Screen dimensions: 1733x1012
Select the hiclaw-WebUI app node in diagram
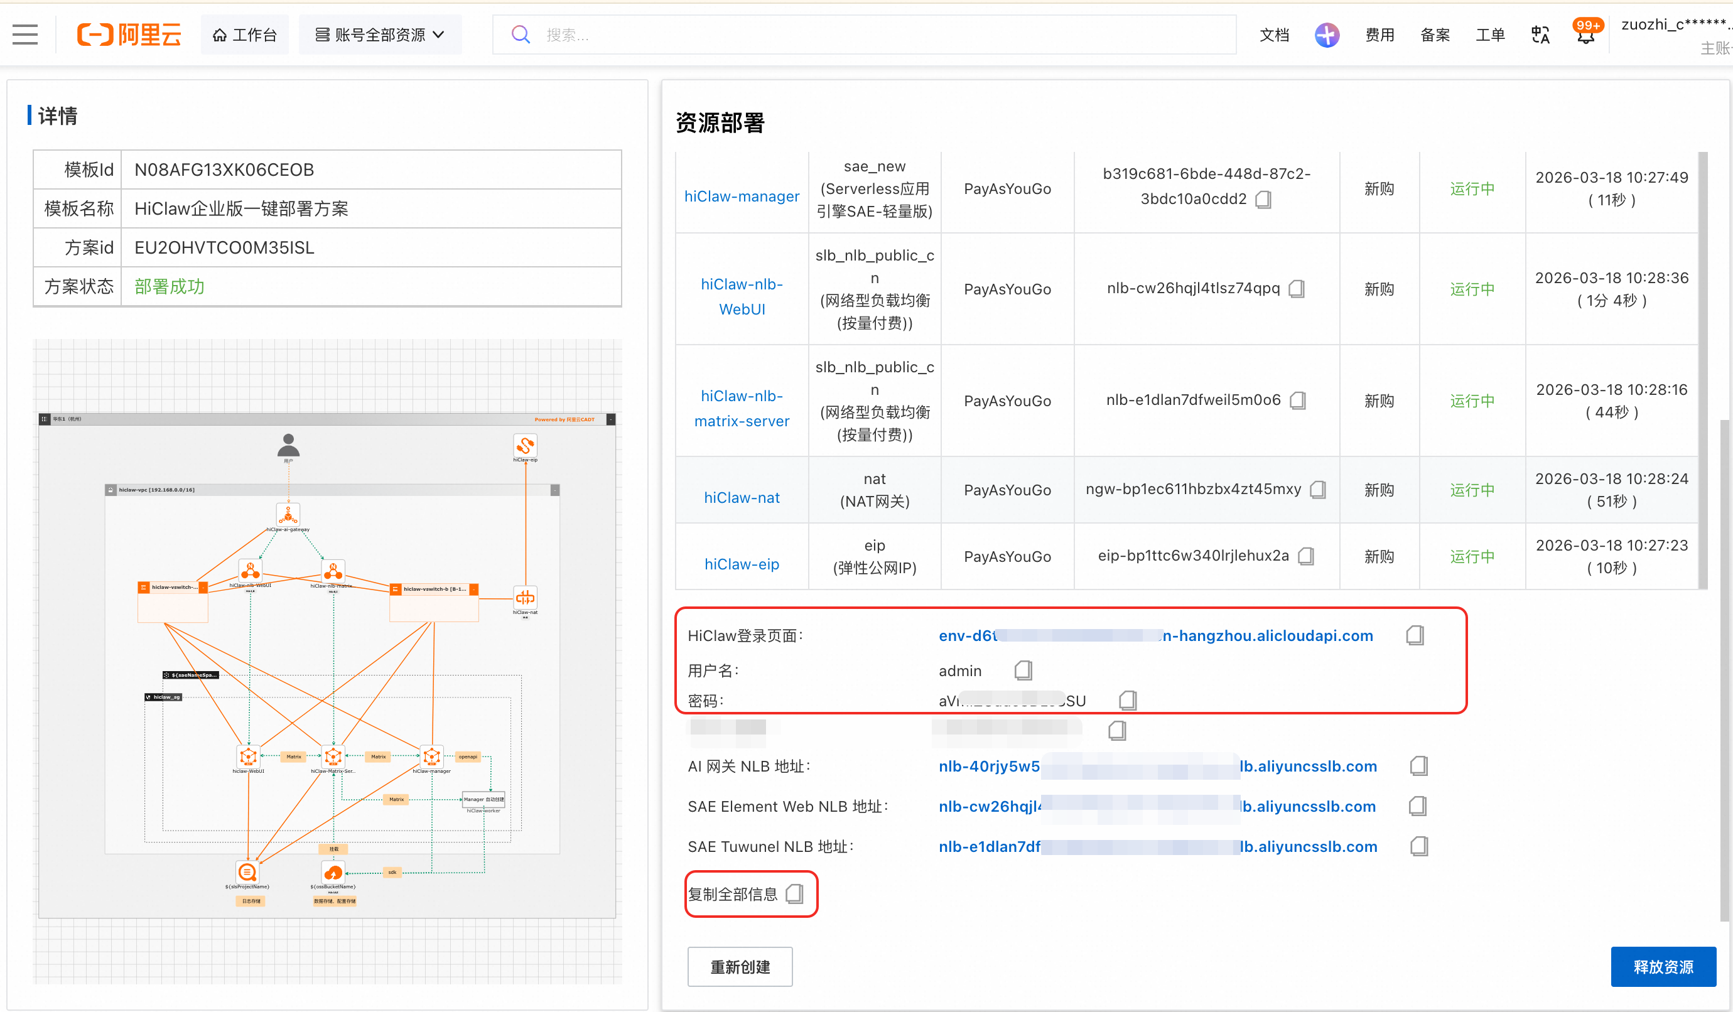point(248,756)
